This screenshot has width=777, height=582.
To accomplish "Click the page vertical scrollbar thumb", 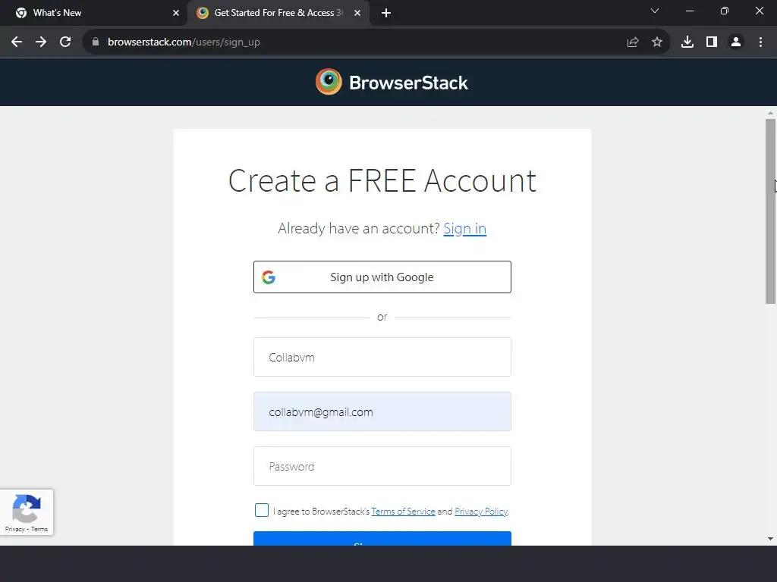I will (770, 211).
